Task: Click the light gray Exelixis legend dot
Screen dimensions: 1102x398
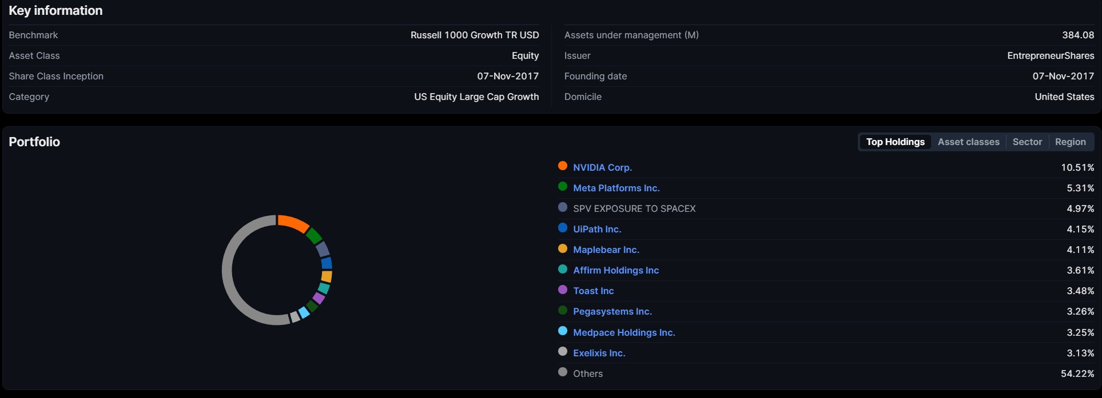Action: point(563,351)
